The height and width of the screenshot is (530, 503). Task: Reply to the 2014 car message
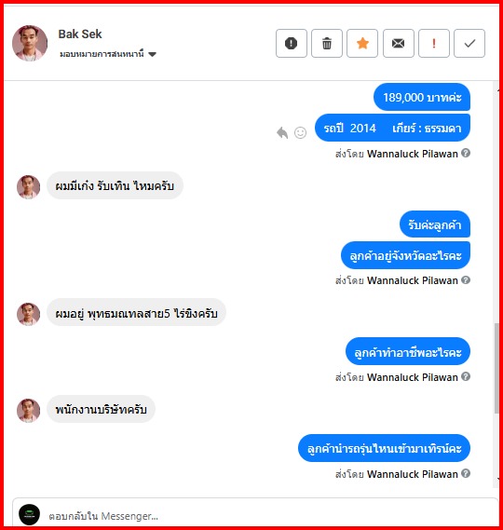282,132
